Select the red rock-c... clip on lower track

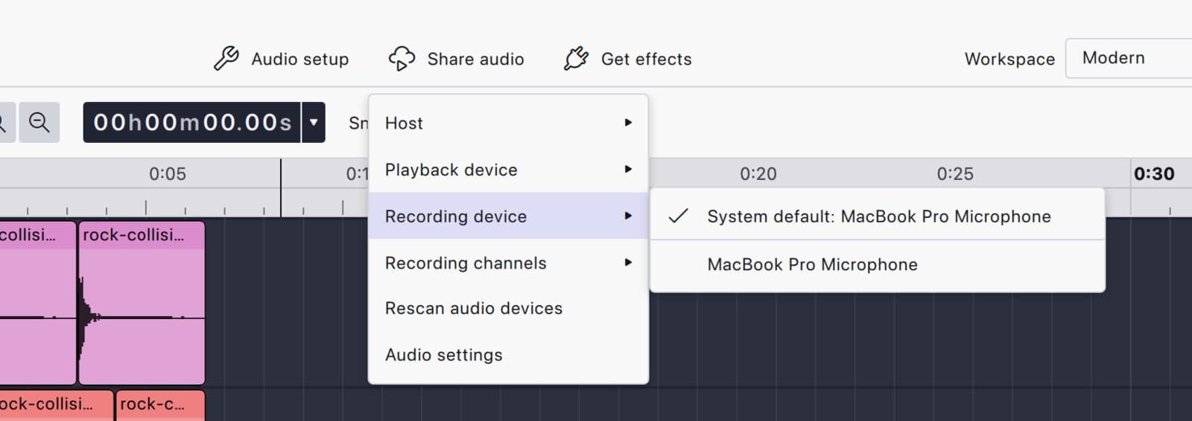click(160, 405)
